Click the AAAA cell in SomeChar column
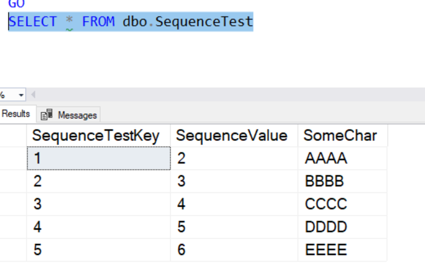425x265 pixels. [326, 158]
